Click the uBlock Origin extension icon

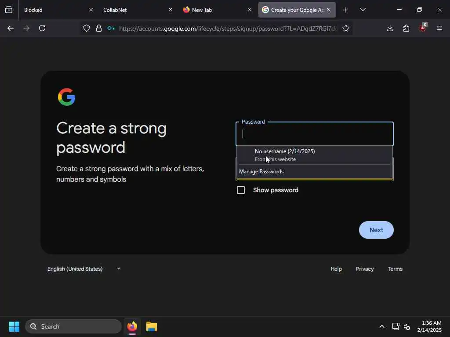point(423,28)
